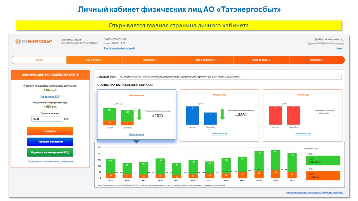
Task: Expand the Подача заявлений menu
Action: click(x=205, y=60)
